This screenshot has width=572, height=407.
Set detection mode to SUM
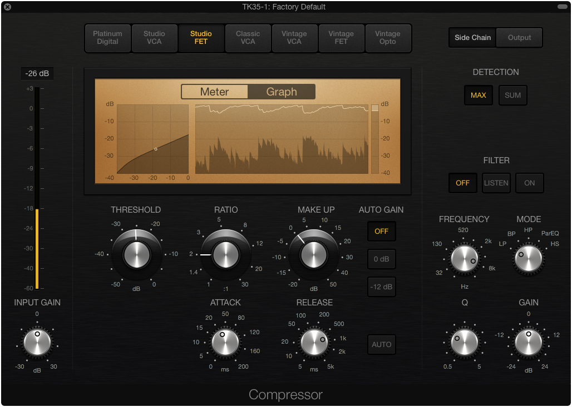click(x=512, y=96)
